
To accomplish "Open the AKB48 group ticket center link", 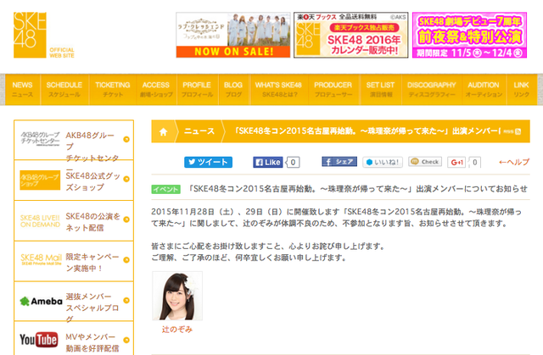I will coord(92,147).
